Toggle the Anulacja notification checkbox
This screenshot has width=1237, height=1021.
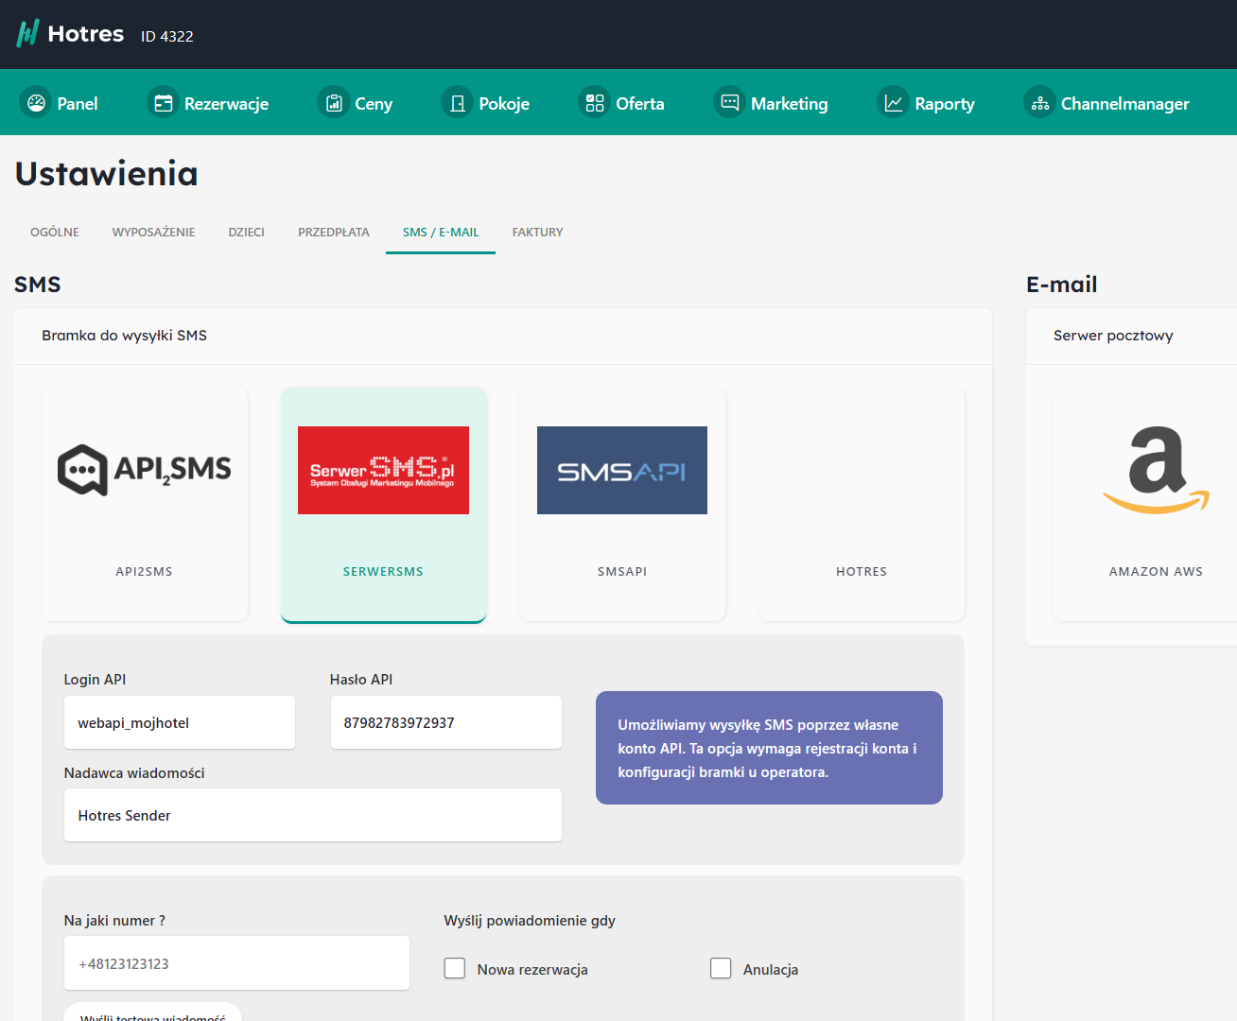[721, 969]
